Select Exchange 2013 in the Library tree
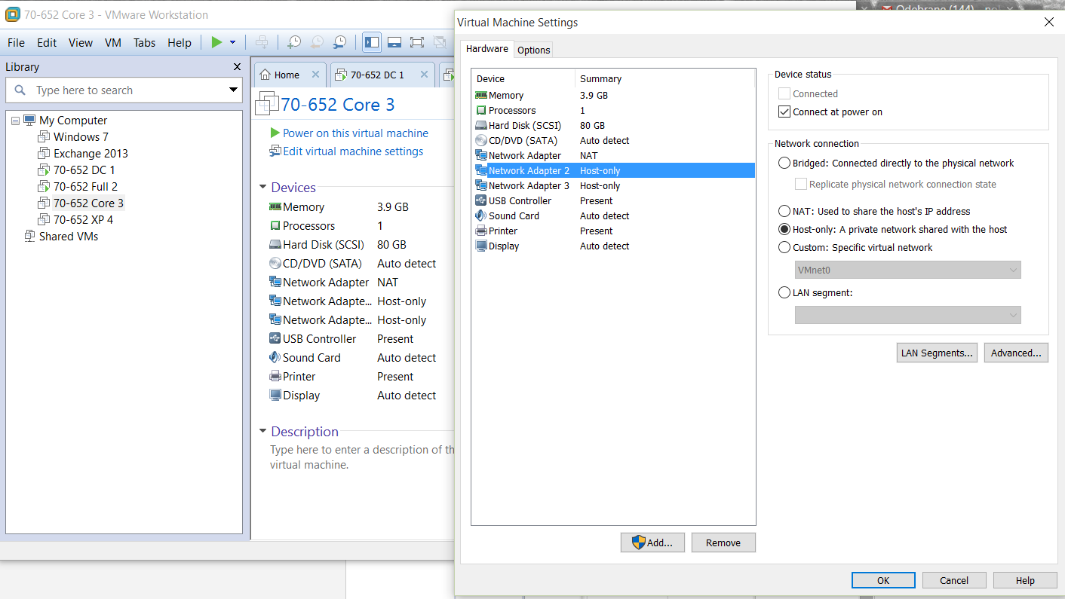Viewport: 1065px width, 599px height. pyautogui.click(x=91, y=154)
